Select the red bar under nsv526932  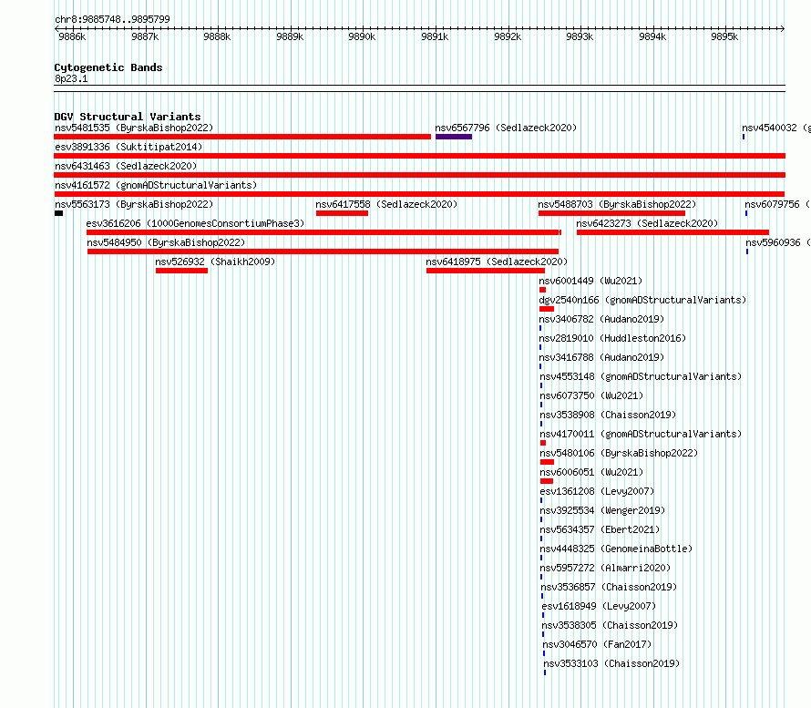181,271
